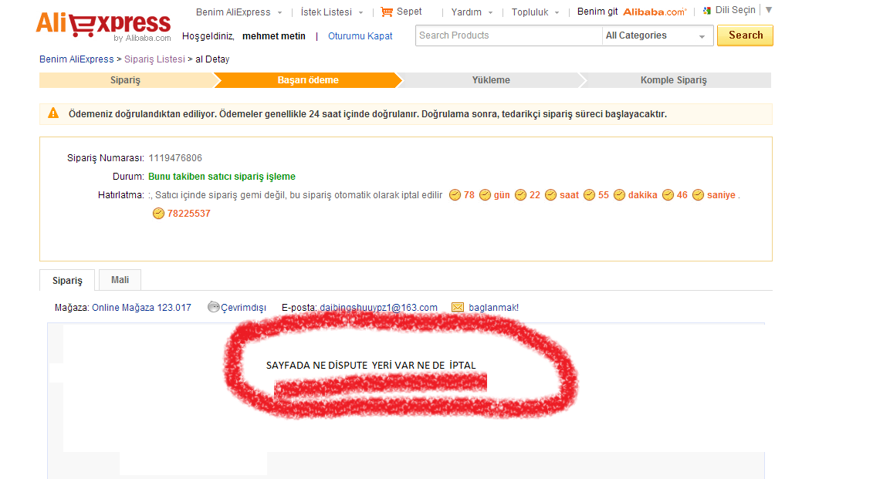
Task: Open the Dili Seçin language dropdown arrow
Action: tap(769, 9)
